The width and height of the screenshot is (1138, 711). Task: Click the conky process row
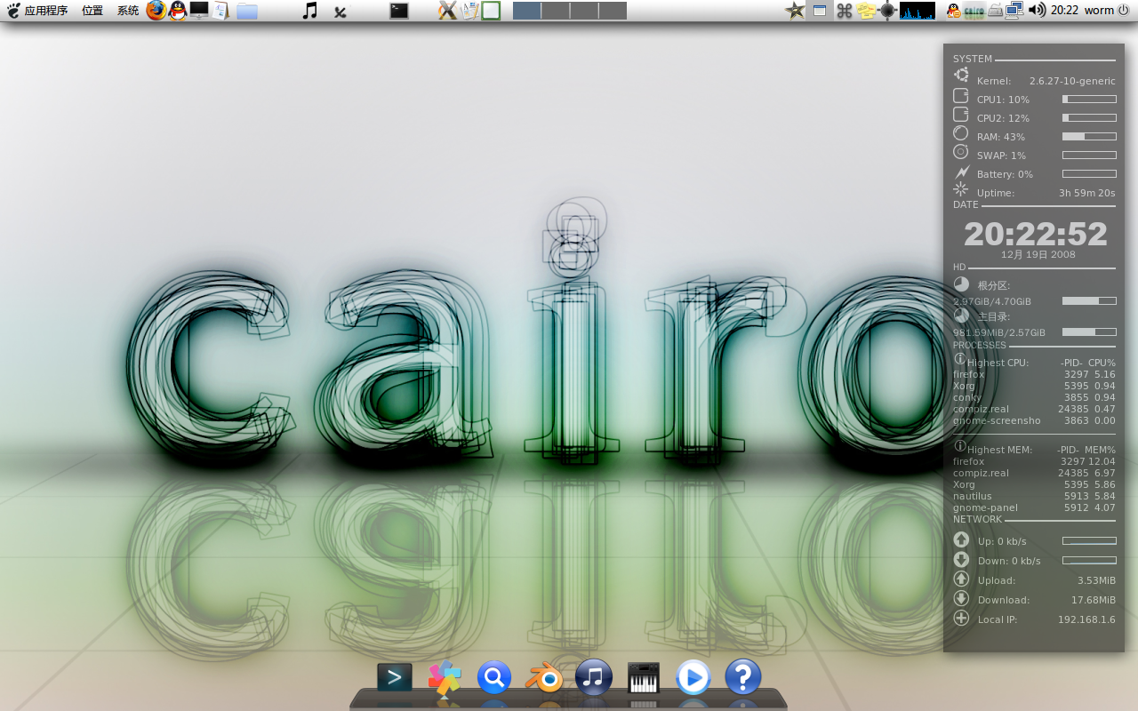[1034, 397]
